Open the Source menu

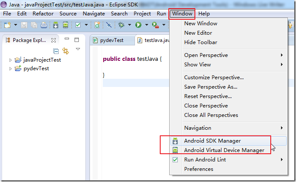[68, 14]
